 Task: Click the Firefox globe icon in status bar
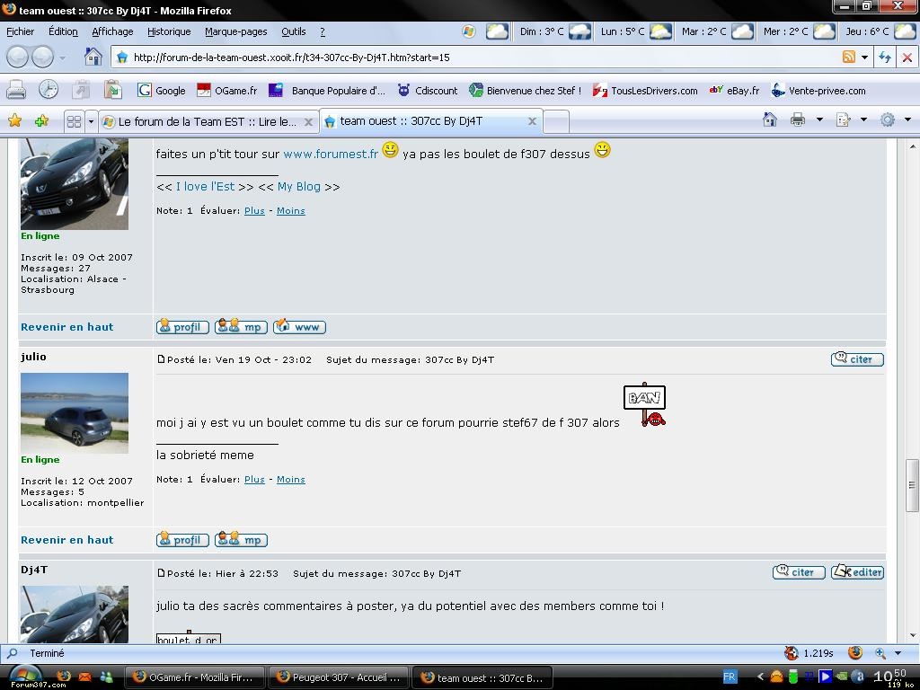coord(855,652)
